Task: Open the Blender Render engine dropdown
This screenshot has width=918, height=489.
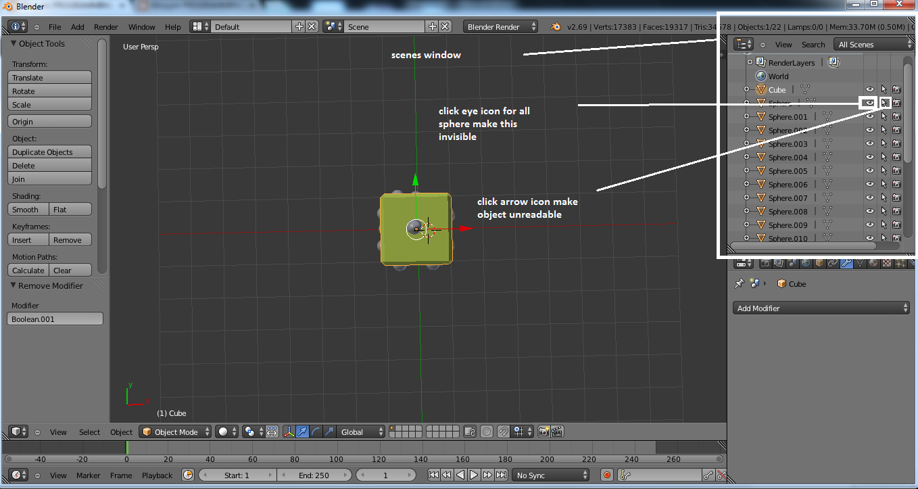Action: tap(501, 26)
